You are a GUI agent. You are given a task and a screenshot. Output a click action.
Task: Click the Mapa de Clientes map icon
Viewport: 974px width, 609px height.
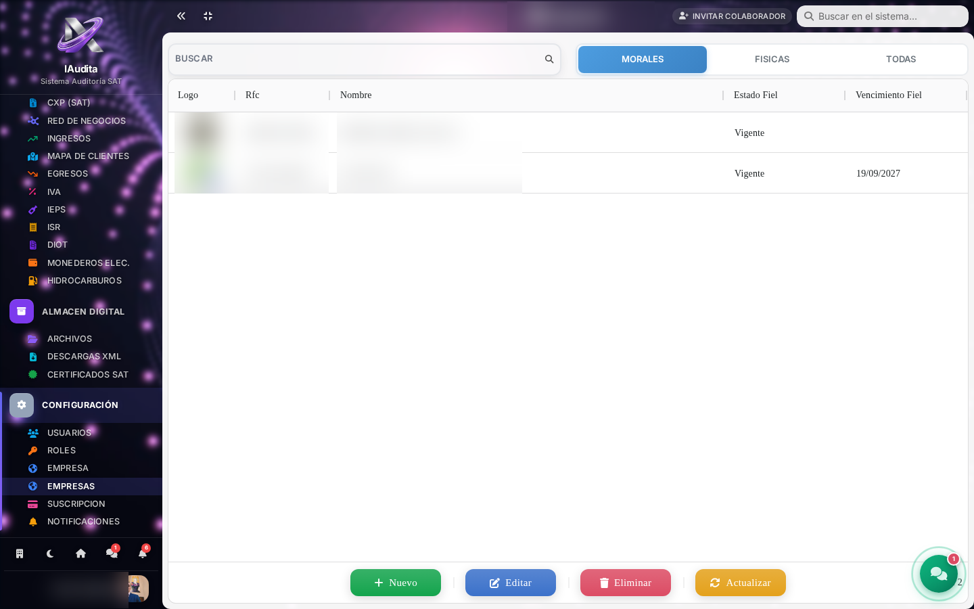pyautogui.click(x=32, y=156)
